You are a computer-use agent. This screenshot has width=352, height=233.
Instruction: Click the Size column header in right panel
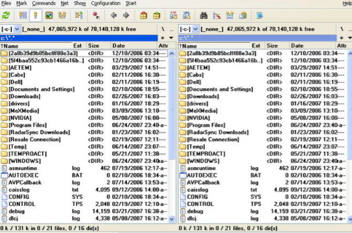coord(273,46)
